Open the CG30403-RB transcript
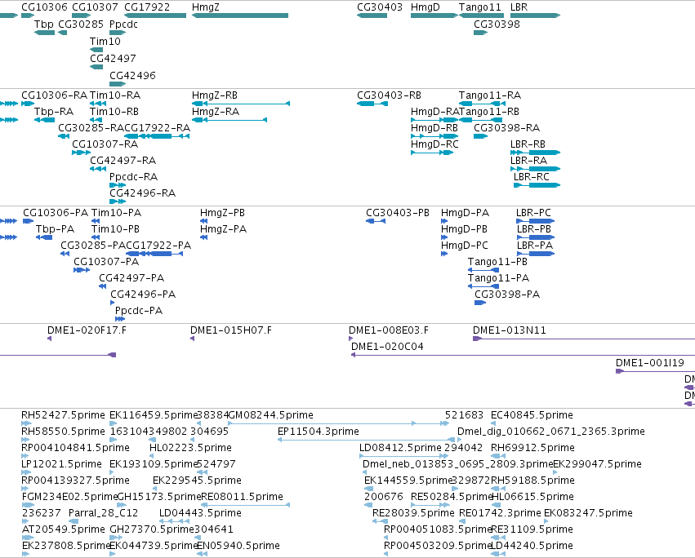695x558 pixels. click(372, 104)
